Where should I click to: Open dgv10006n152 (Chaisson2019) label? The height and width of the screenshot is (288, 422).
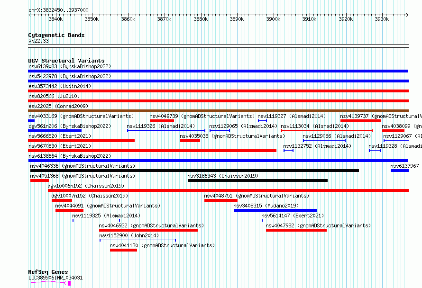[86, 186]
